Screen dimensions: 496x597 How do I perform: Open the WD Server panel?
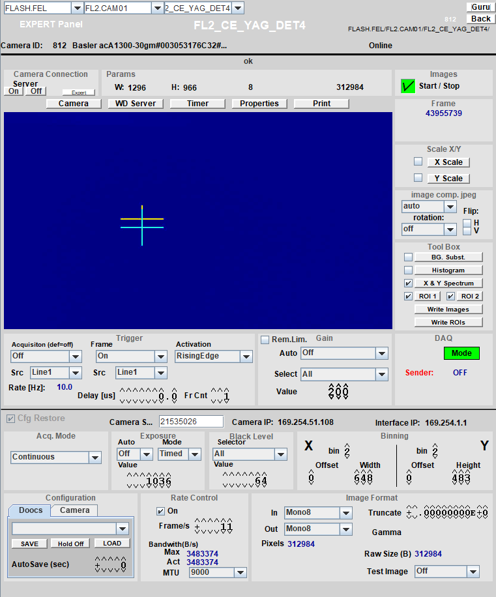coord(136,104)
